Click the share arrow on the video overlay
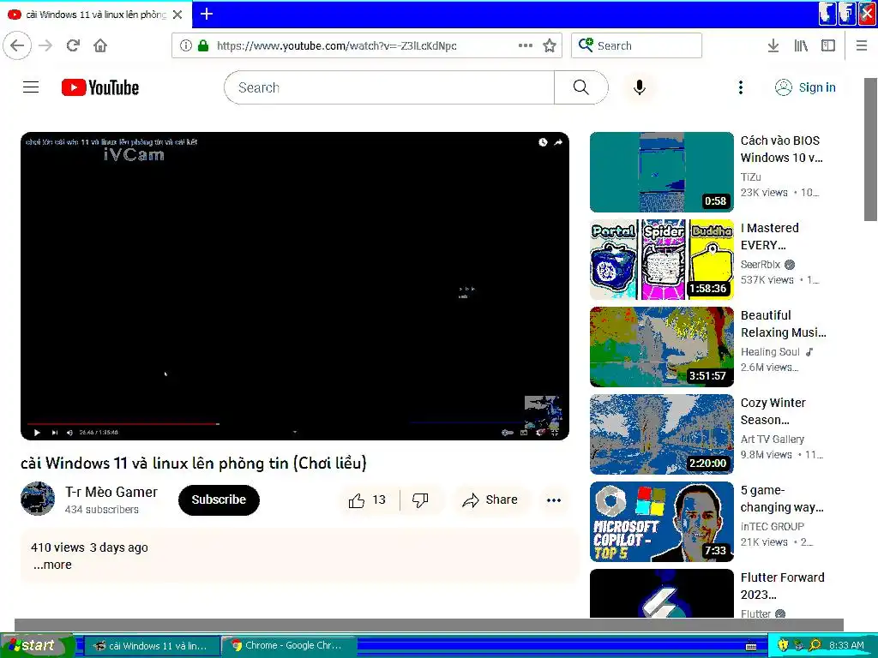Screen dimensions: 878x658 (x=558, y=142)
